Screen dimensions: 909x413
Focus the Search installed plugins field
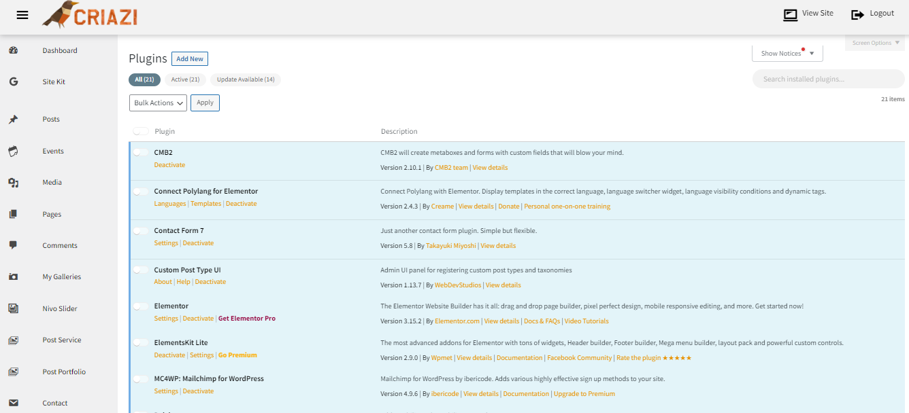[828, 79]
